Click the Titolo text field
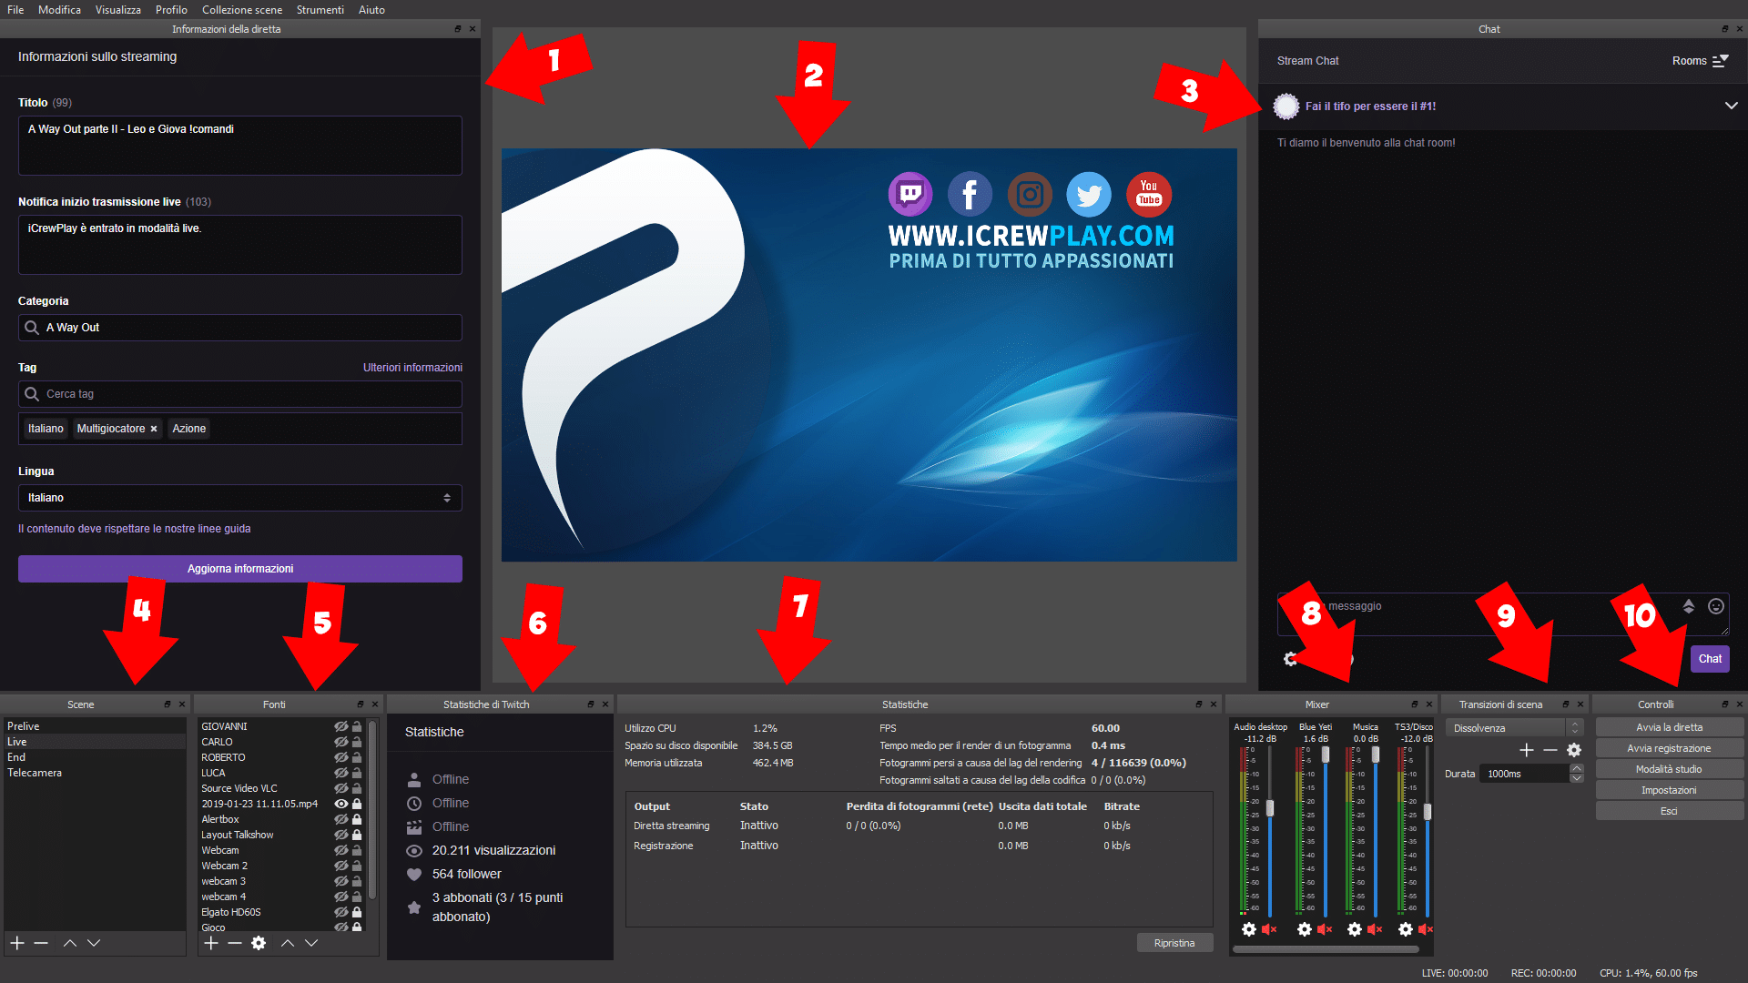Viewport: 1748px width, 983px height. click(x=240, y=146)
